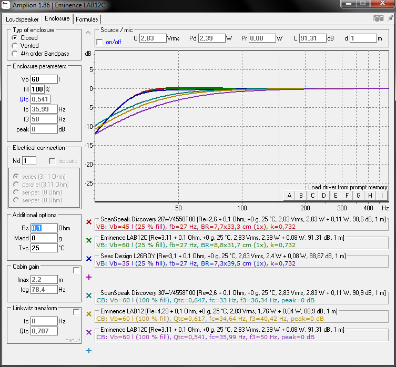Select the Eminence LAB12 CB parameters text
Screen dimensions: 396x367
(x=210, y=319)
